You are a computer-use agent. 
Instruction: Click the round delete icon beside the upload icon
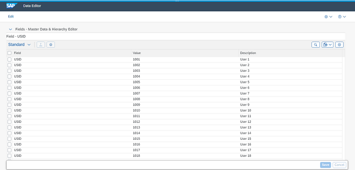pos(51,45)
